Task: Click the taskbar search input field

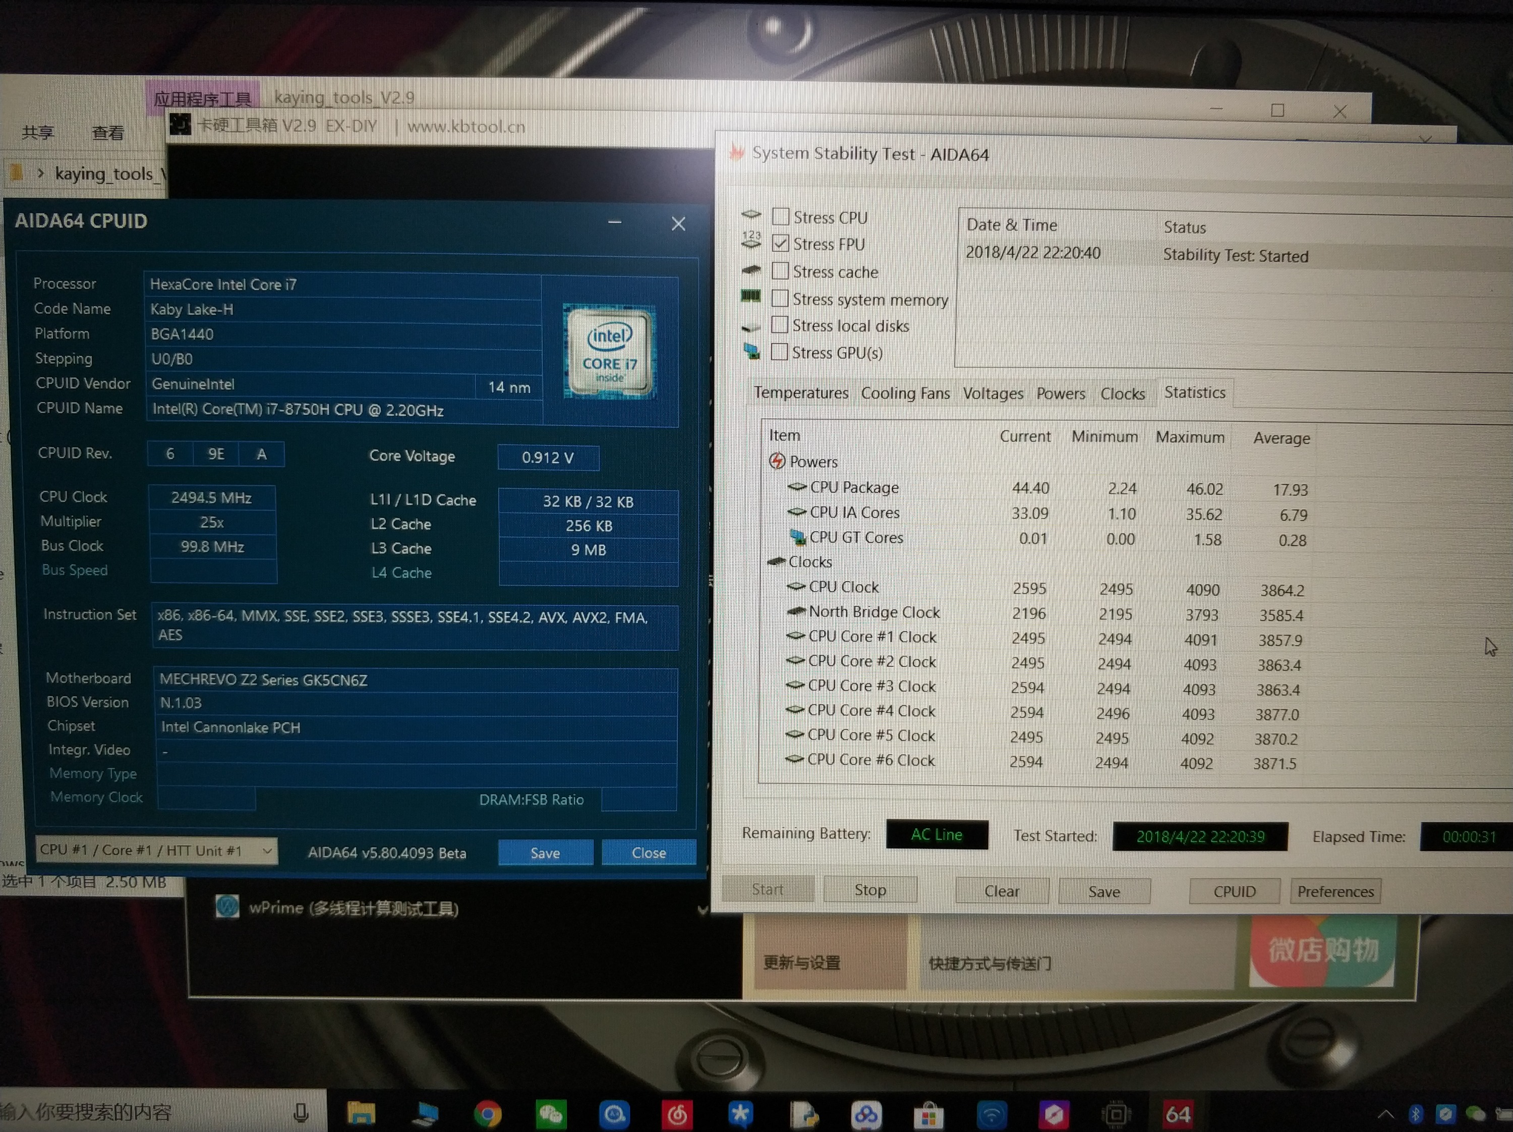Action: click(137, 1112)
